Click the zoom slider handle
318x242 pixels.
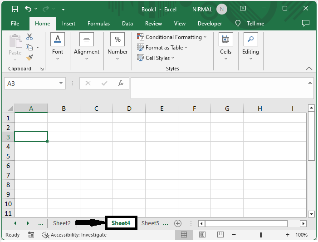pos(261,235)
